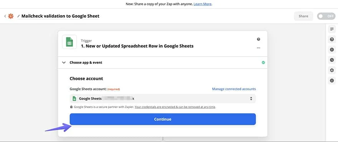Open the sidebar help question icon

[x=332, y=39]
